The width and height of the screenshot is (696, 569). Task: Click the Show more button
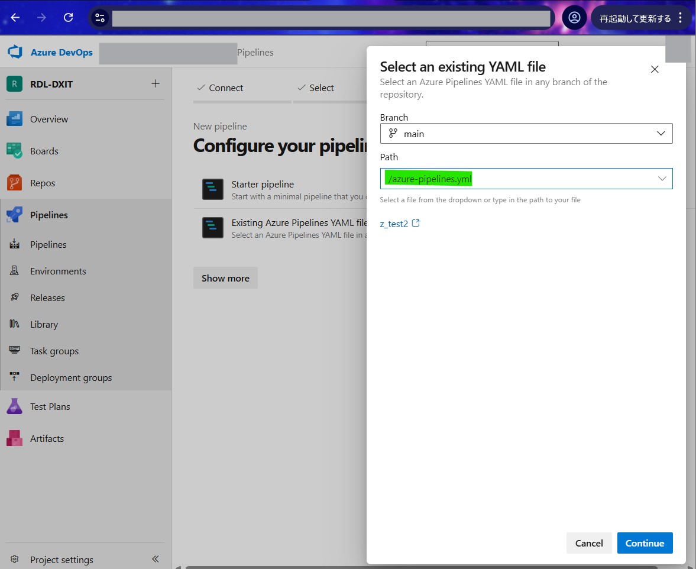pyautogui.click(x=225, y=278)
